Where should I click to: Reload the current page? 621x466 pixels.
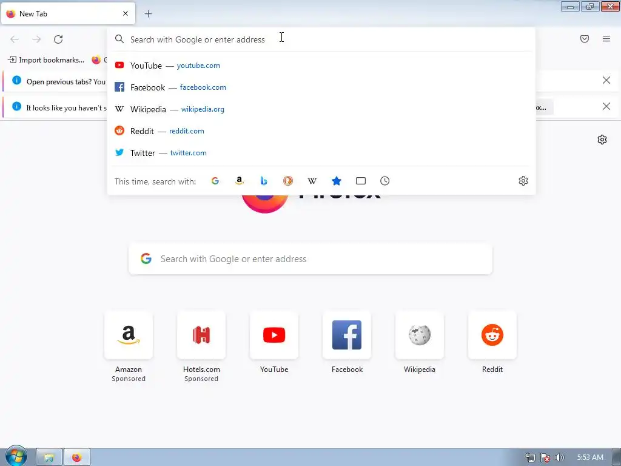[58, 39]
